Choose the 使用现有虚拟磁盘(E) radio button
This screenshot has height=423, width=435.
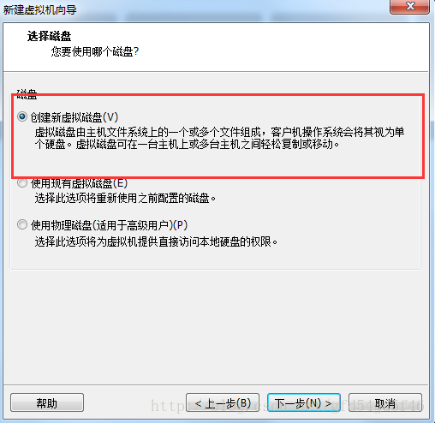22,183
